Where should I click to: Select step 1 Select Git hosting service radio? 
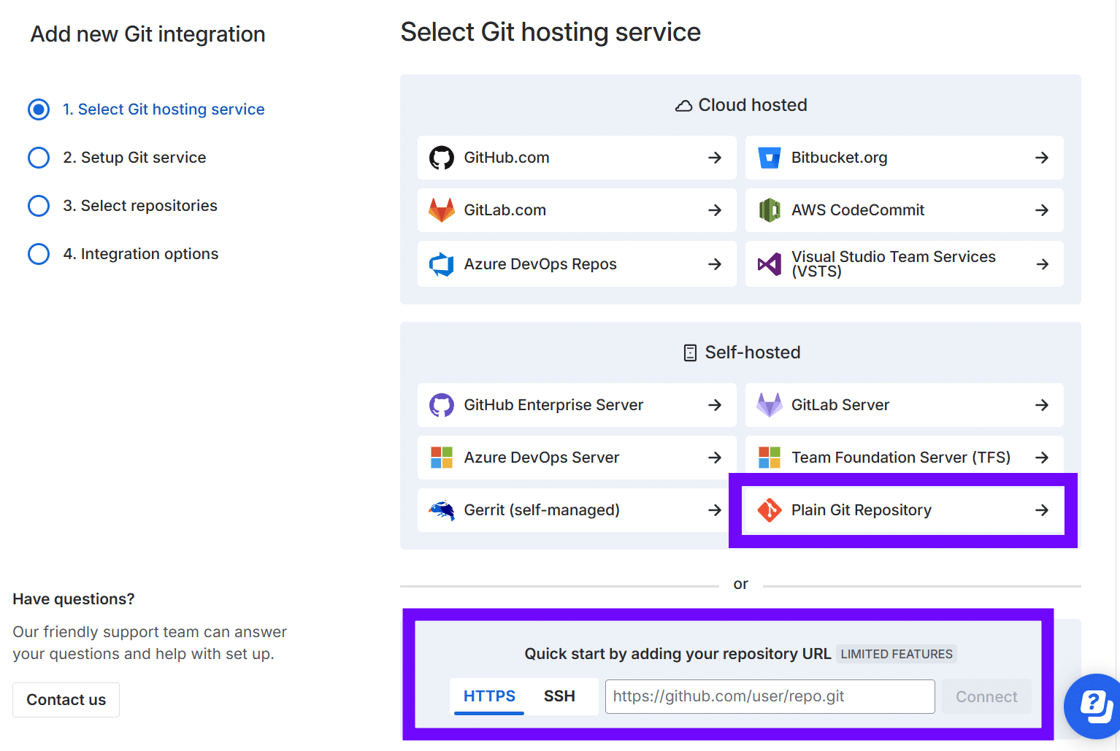point(39,109)
